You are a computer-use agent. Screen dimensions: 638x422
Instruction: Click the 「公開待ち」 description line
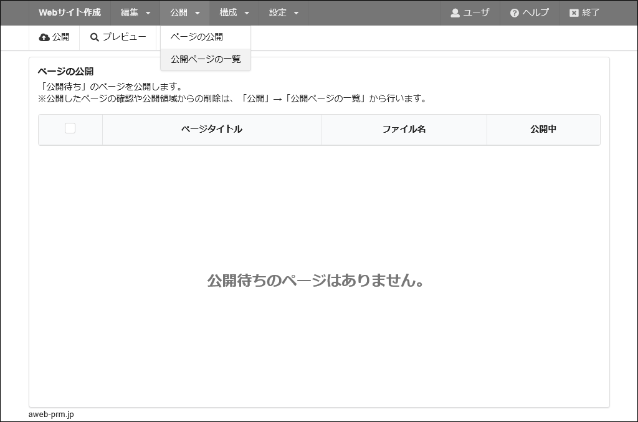tap(110, 87)
